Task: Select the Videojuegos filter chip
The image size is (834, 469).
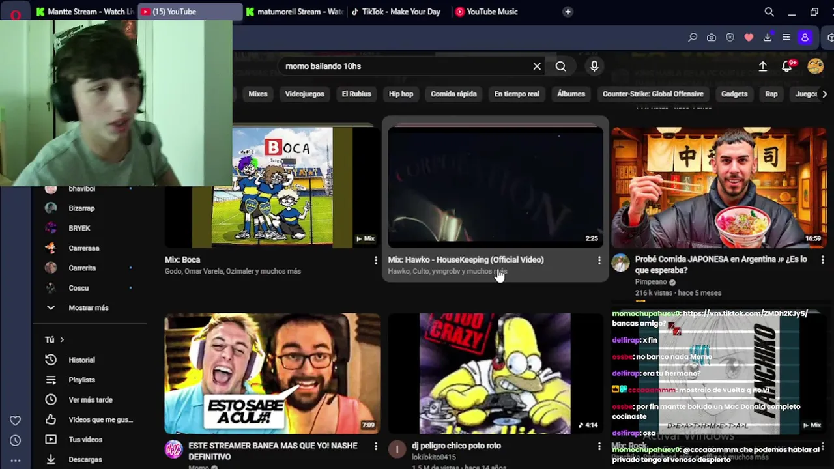Action: tap(304, 94)
